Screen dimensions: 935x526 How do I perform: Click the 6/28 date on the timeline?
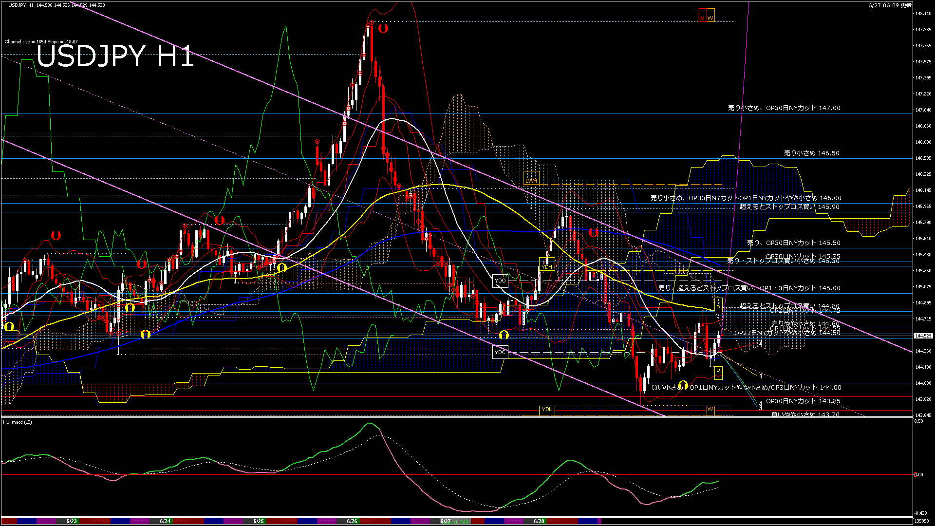click(x=539, y=521)
